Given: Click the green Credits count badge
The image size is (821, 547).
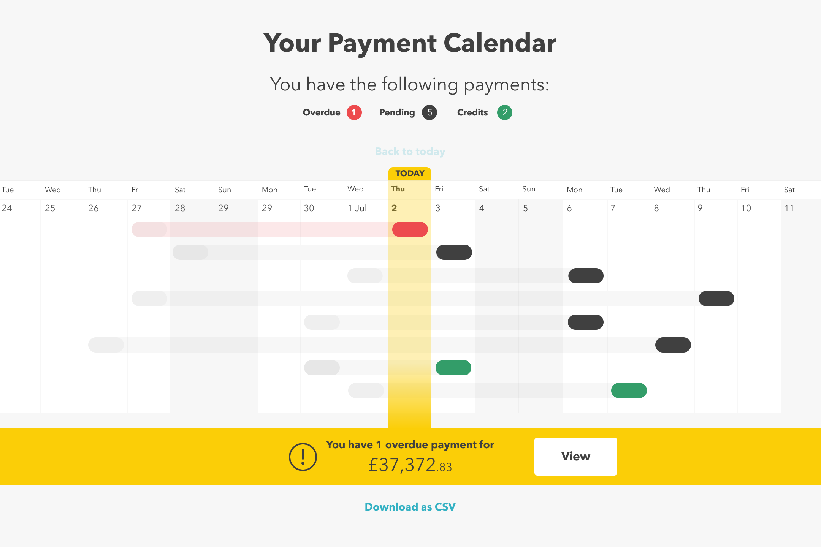Looking at the screenshot, I should click(505, 112).
